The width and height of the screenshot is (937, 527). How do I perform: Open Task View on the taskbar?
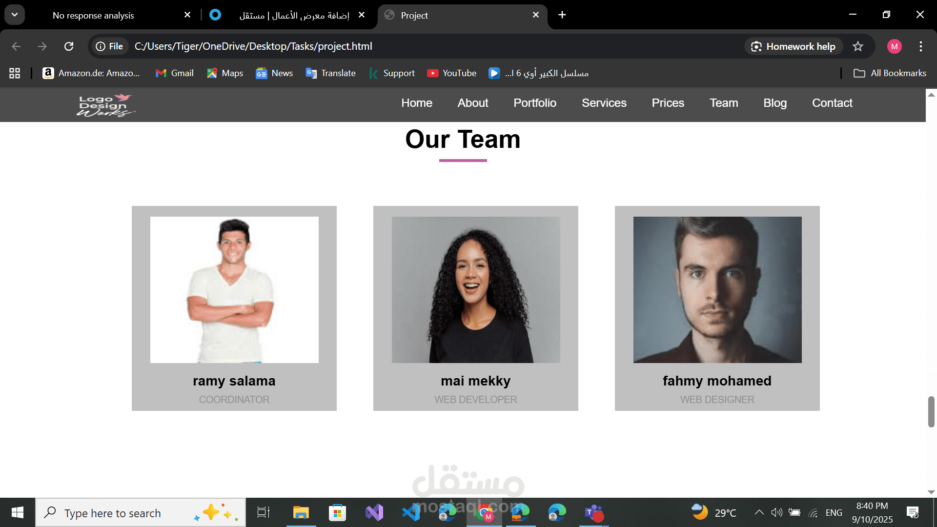click(x=264, y=513)
